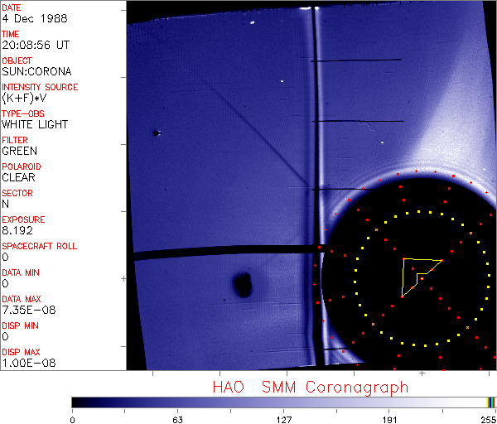Click the "CLEAR" polaroid value
This screenshot has width=497, height=424.
click(x=18, y=177)
